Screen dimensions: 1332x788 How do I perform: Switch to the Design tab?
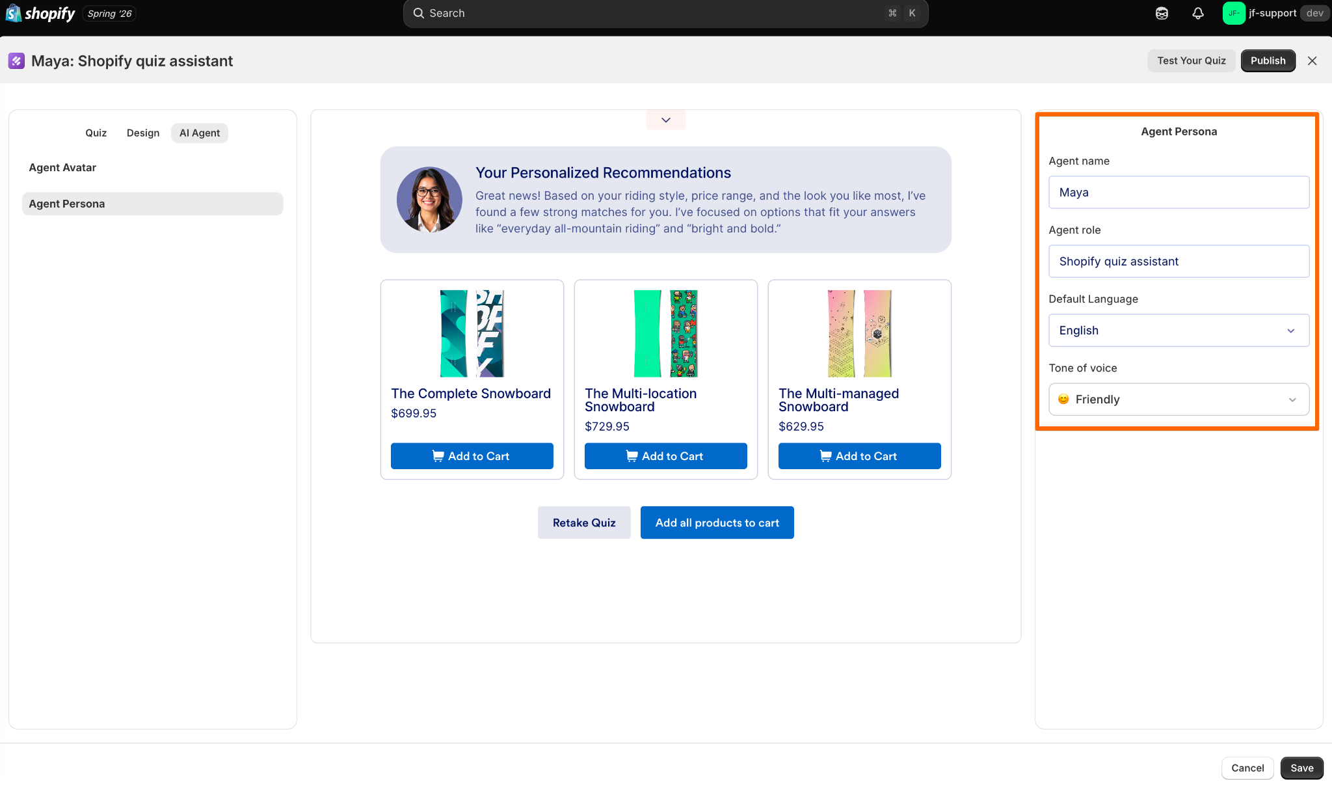143,133
